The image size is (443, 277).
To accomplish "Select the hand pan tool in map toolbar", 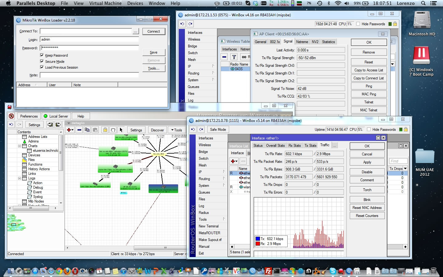I will point(113,130).
